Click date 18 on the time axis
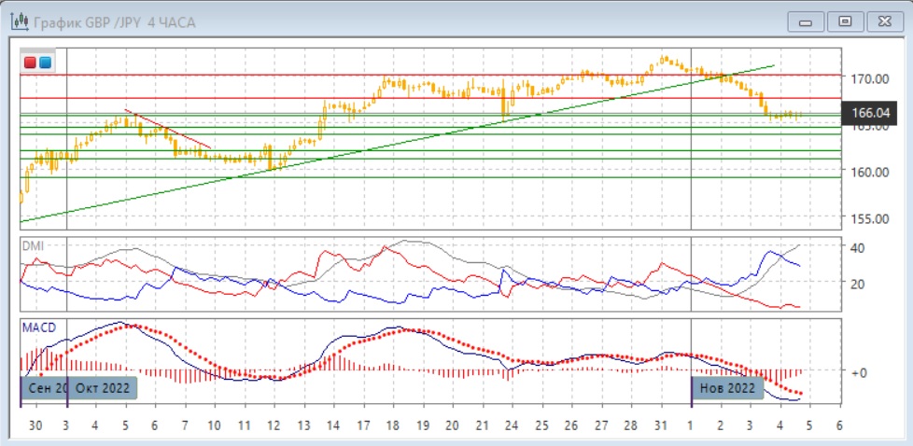Image resolution: width=913 pixels, height=446 pixels. point(391,425)
